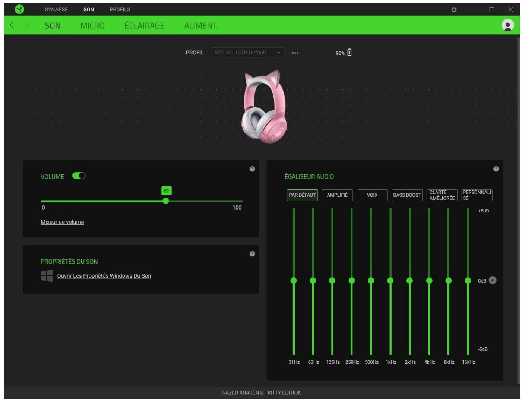
Task: Open help for Volume panel
Action: (x=252, y=169)
